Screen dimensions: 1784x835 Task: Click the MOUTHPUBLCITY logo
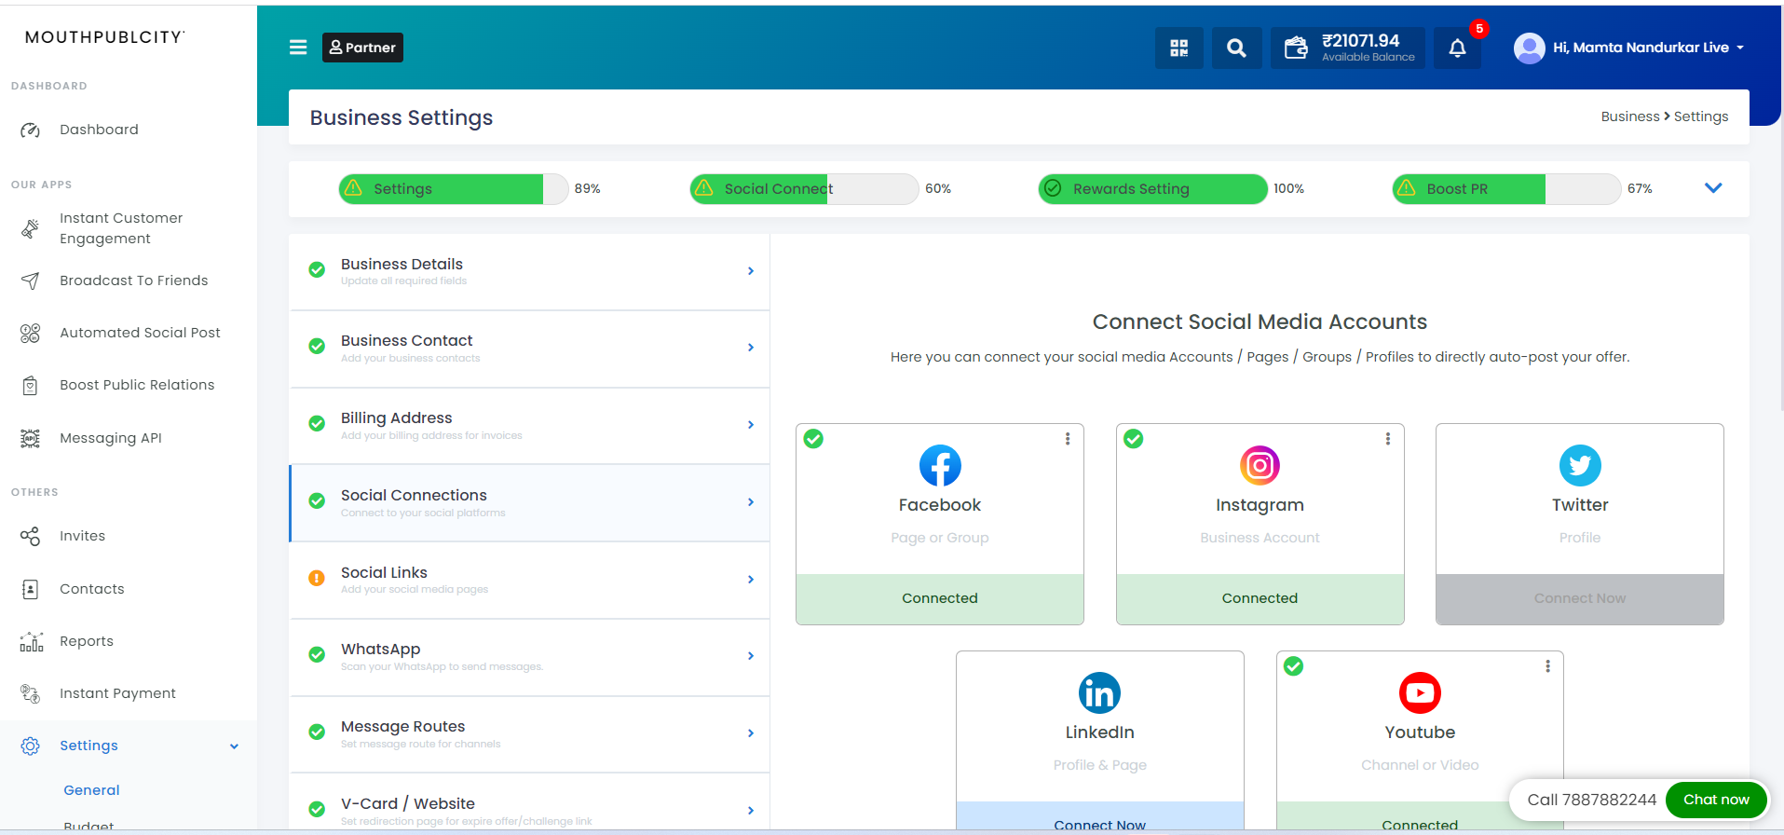(104, 37)
